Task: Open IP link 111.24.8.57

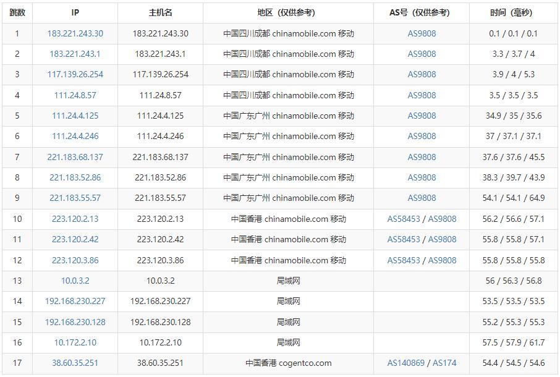Action: (x=75, y=95)
